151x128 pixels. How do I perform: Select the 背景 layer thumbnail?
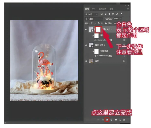[x=91, y=61]
